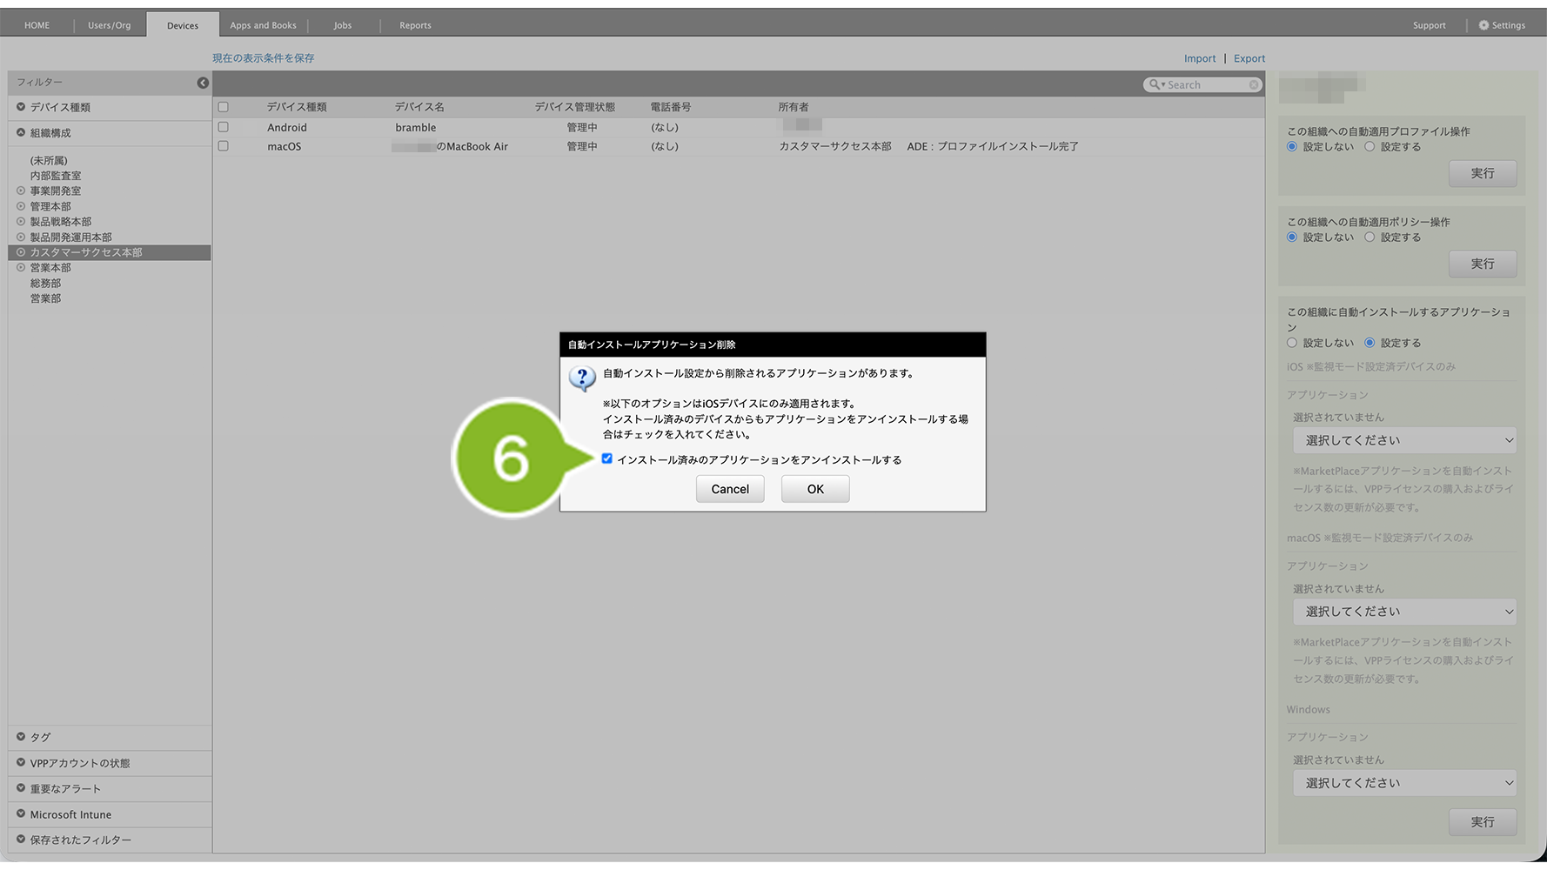Viewport: 1547px width, 870px height.
Task: Select 内部監査室 in organization tree
Action: coord(56,176)
